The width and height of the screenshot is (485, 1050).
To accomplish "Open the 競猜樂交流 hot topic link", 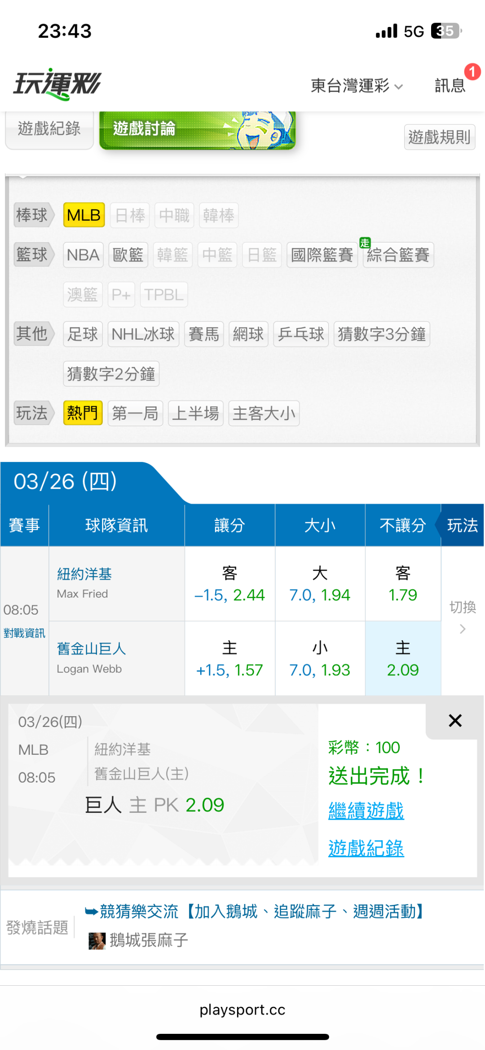I will (254, 912).
